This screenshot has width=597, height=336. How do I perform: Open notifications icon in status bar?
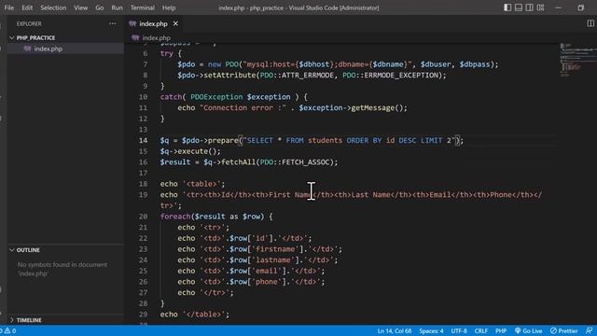point(589,330)
